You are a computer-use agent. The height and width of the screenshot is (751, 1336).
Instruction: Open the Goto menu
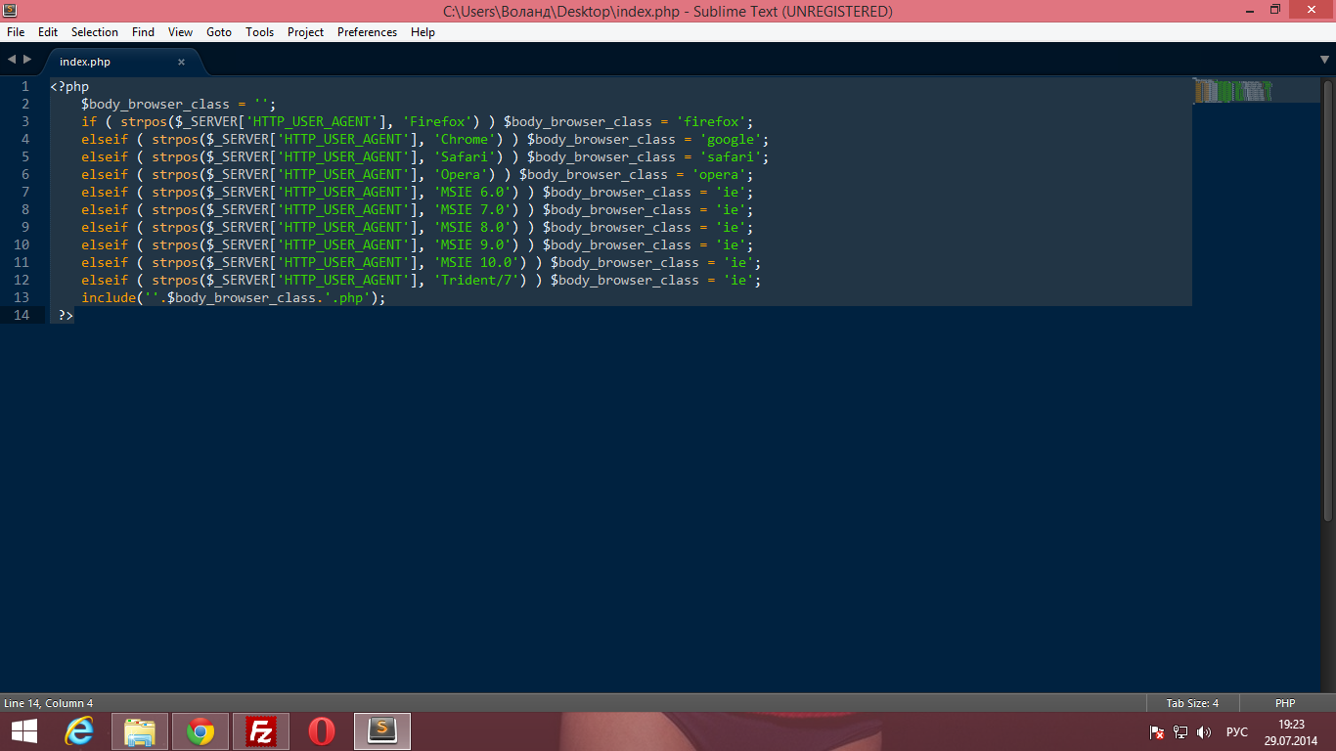tap(219, 32)
